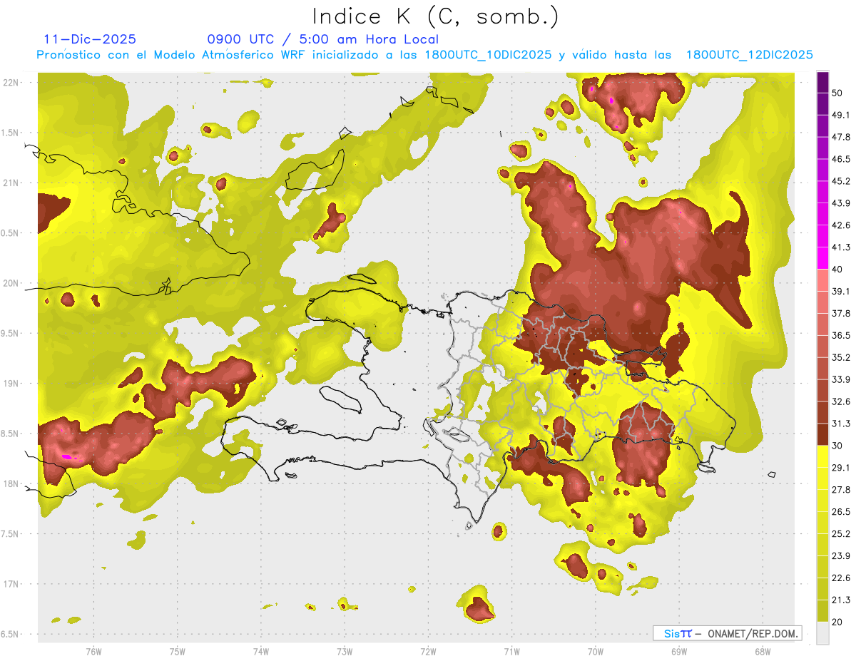The width and height of the screenshot is (856, 661).
Task: Click the colorbar value "21.3"
Action: (842, 600)
